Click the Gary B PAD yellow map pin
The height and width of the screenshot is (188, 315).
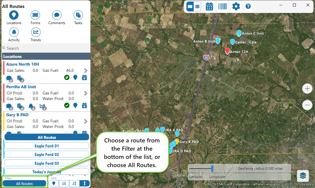click(177, 141)
